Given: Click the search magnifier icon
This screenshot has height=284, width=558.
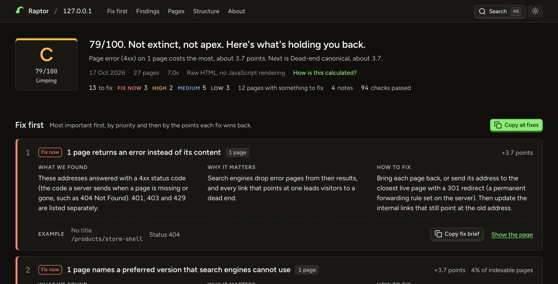Looking at the screenshot, I should tap(482, 11).
